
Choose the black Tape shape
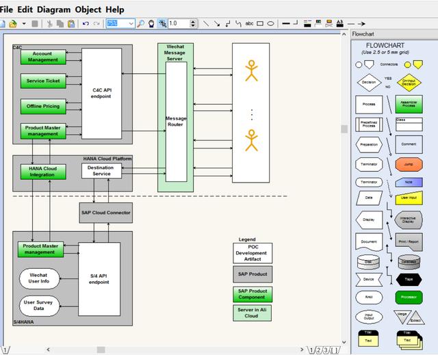pyautogui.click(x=409, y=279)
